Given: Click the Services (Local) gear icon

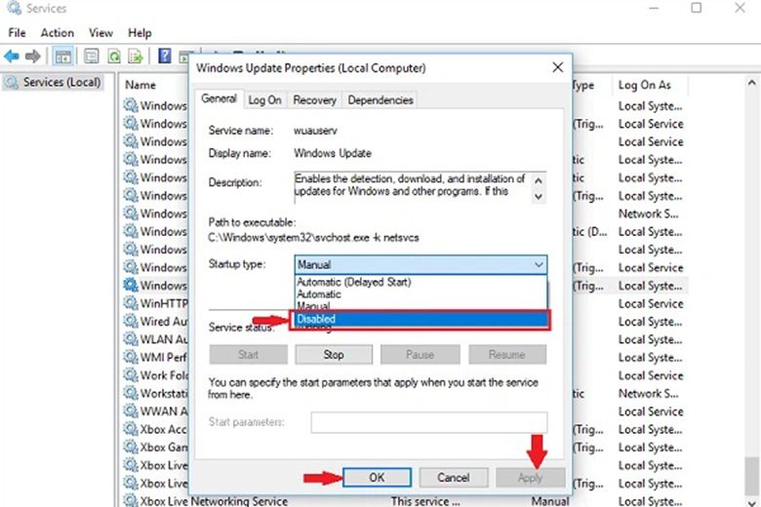Looking at the screenshot, I should point(11,83).
